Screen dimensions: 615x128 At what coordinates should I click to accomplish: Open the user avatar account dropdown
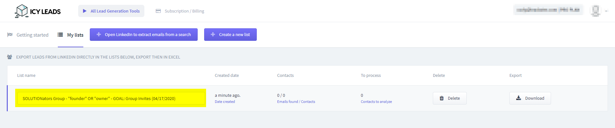(x=598, y=11)
